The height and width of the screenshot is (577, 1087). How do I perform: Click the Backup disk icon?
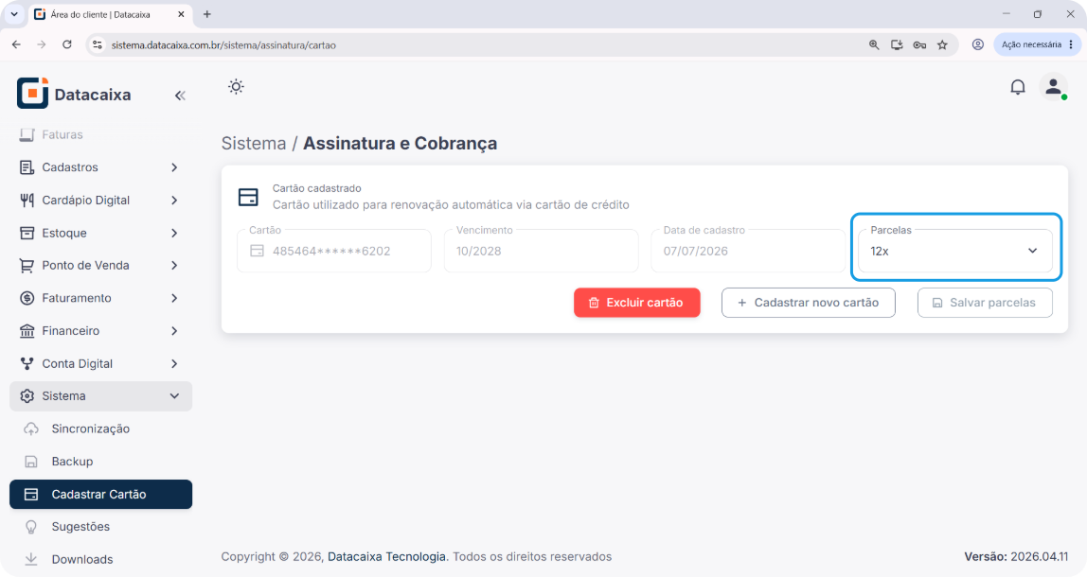[30, 462]
